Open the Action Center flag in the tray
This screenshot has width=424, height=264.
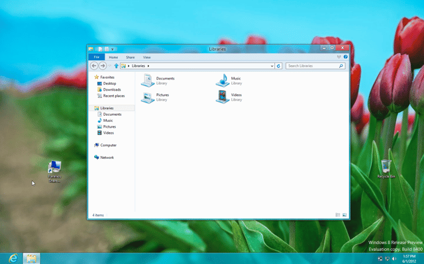pos(380,259)
